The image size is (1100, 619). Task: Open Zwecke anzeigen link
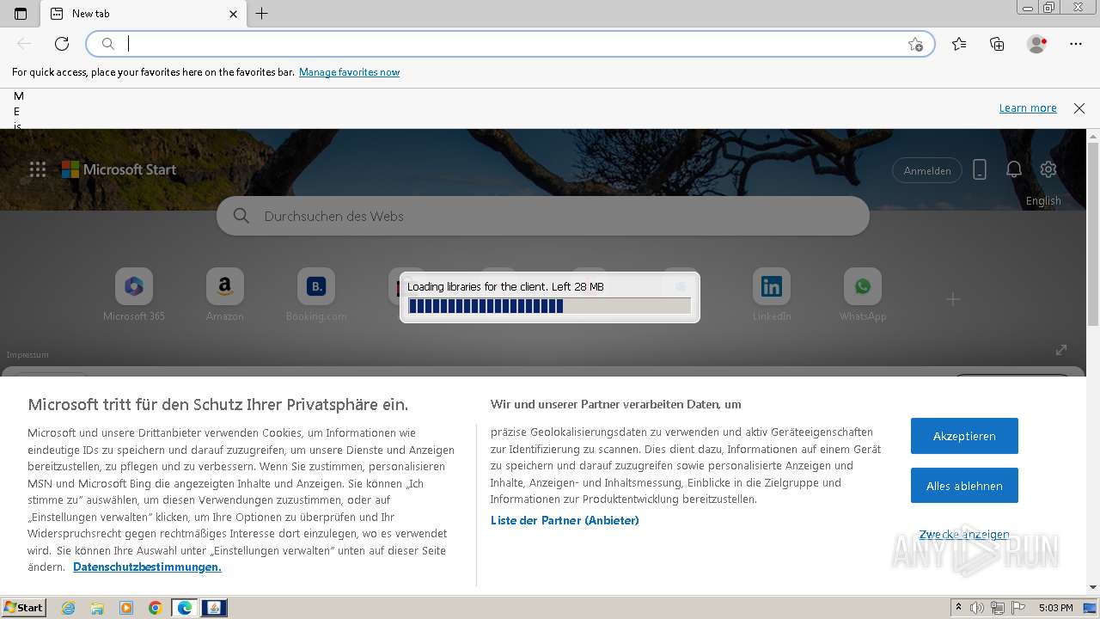[x=964, y=535]
